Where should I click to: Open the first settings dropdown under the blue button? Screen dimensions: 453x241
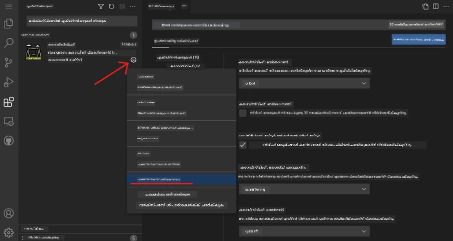(x=304, y=83)
